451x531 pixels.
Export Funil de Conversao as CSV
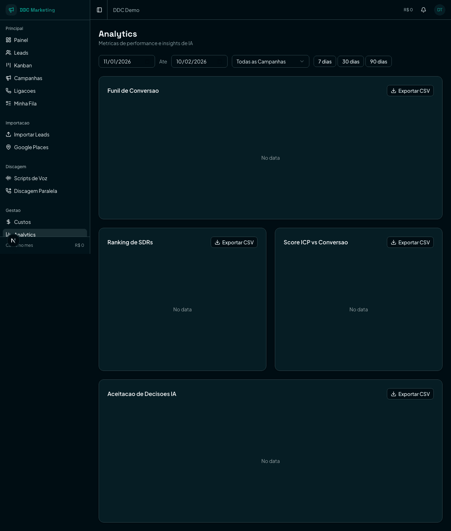tap(410, 91)
